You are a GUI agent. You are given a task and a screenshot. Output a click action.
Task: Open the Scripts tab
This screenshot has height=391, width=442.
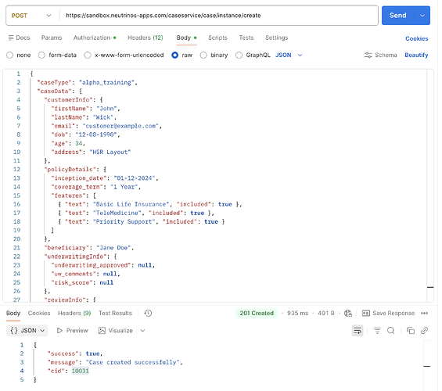tap(217, 38)
